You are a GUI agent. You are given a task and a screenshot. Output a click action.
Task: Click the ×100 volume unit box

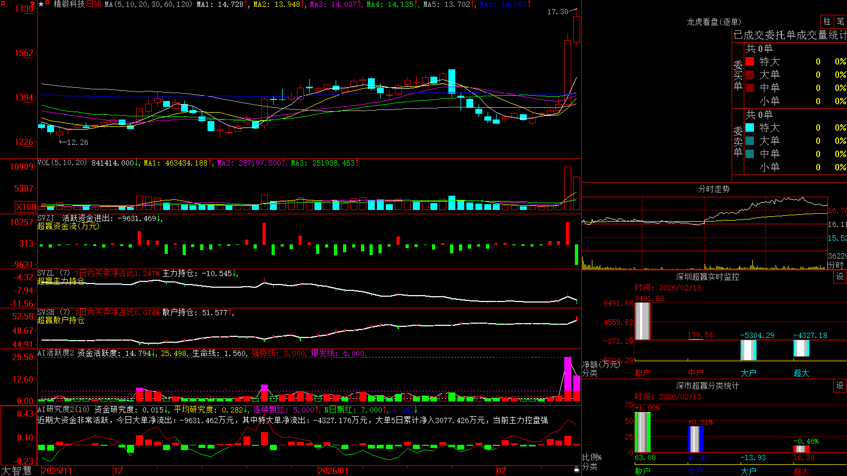26,207
